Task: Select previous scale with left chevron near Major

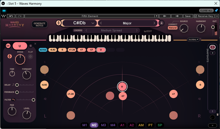Action: click(x=101, y=23)
